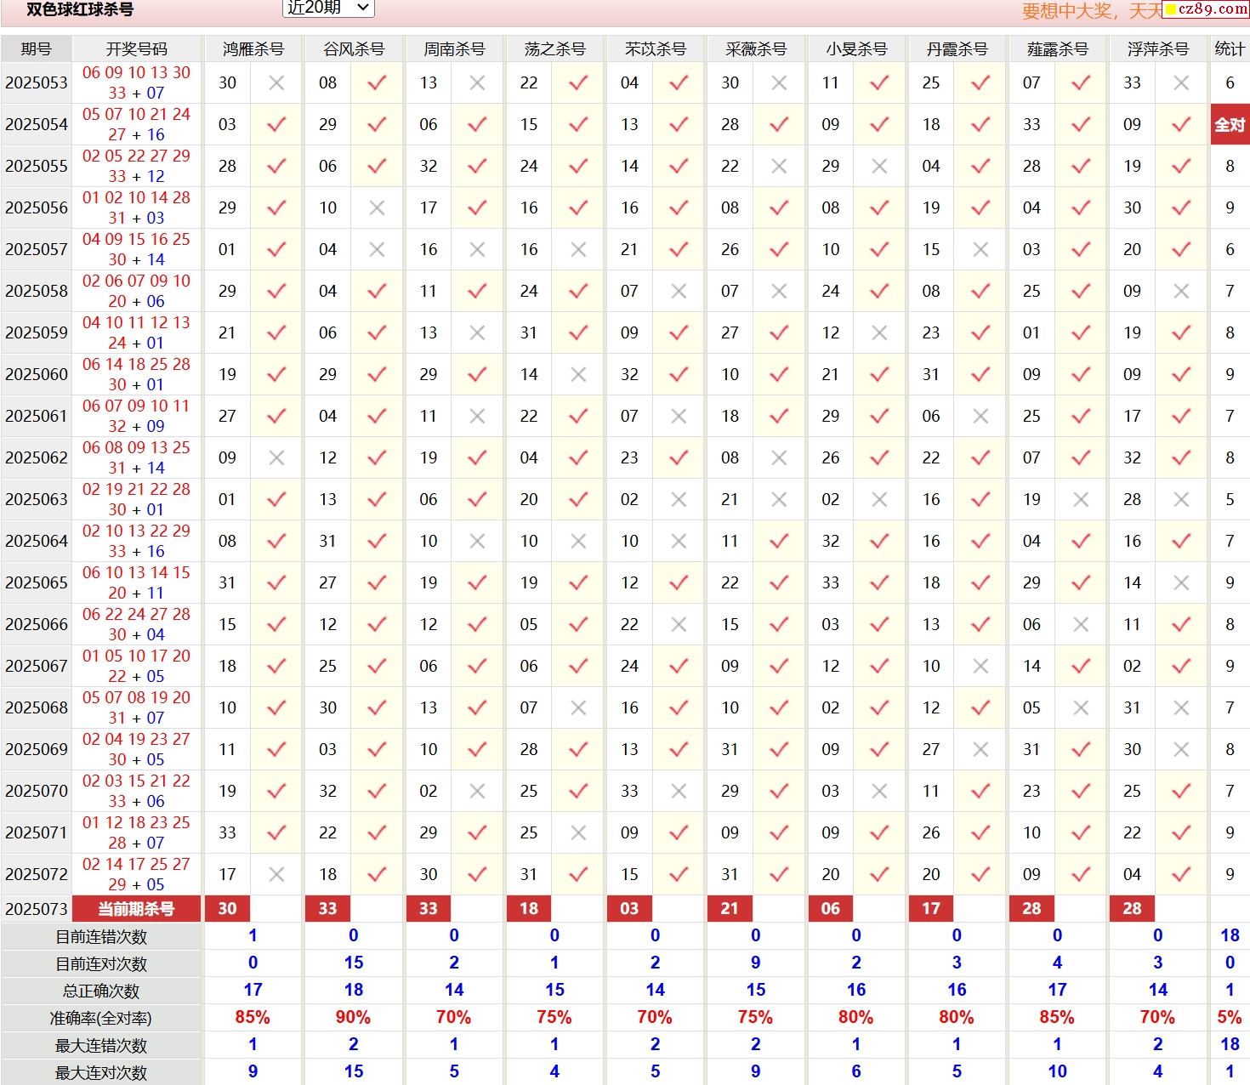
Task: Click the X mark for 荡之杀号 in row 2025068
Action: tap(578, 707)
